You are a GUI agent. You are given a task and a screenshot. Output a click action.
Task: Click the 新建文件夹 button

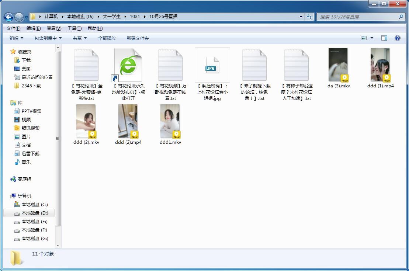[x=138, y=38]
